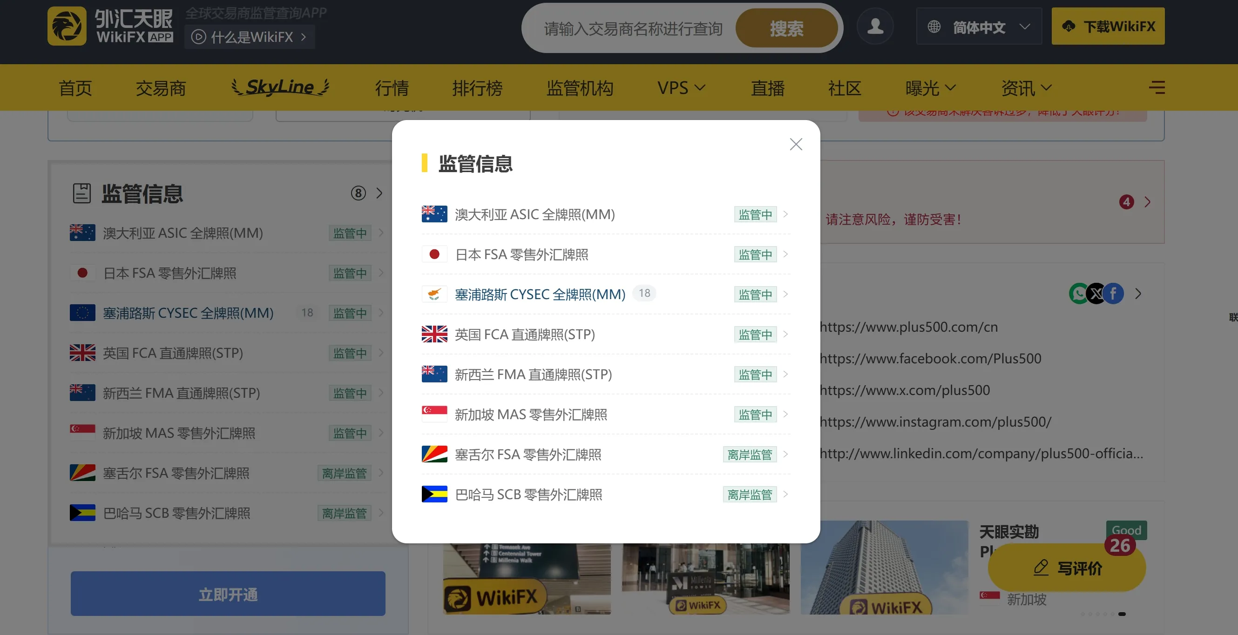
Task: Click the red 4 exposure count badge
Action: [1127, 202]
